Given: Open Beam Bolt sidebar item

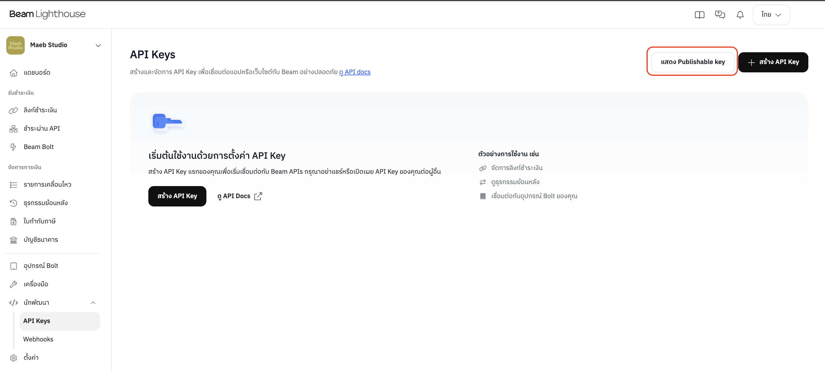Looking at the screenshot, I should point(39,147).
